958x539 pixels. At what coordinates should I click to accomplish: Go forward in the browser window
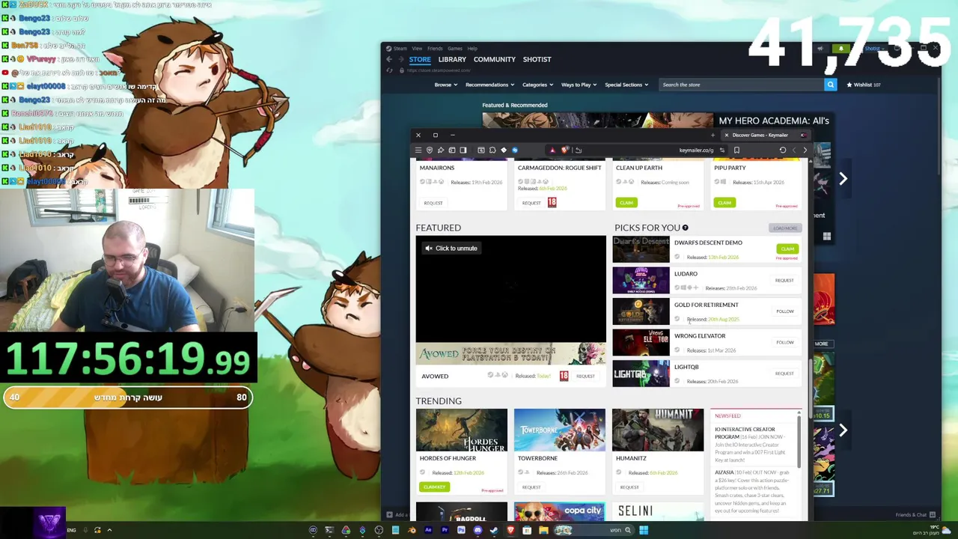coord(794,150)
